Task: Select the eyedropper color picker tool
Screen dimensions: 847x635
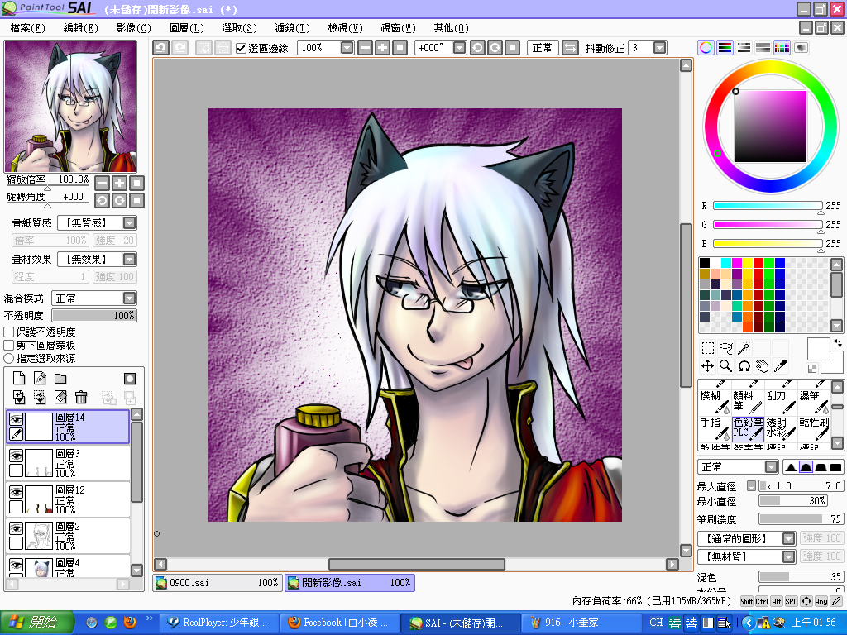Action: tap(781, 366)
